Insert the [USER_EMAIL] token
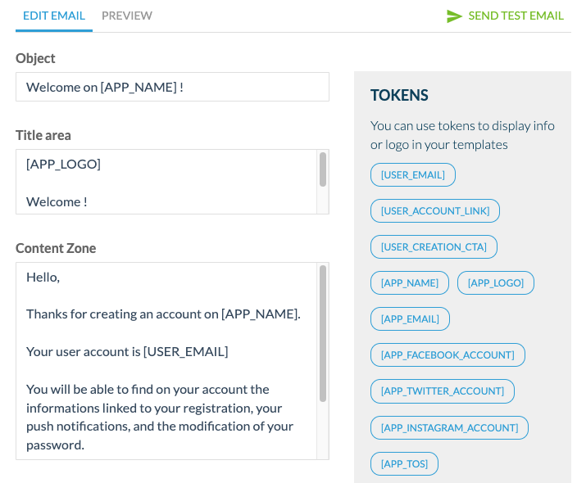Screen dimensions: 577x483 (x=412, y=175)
